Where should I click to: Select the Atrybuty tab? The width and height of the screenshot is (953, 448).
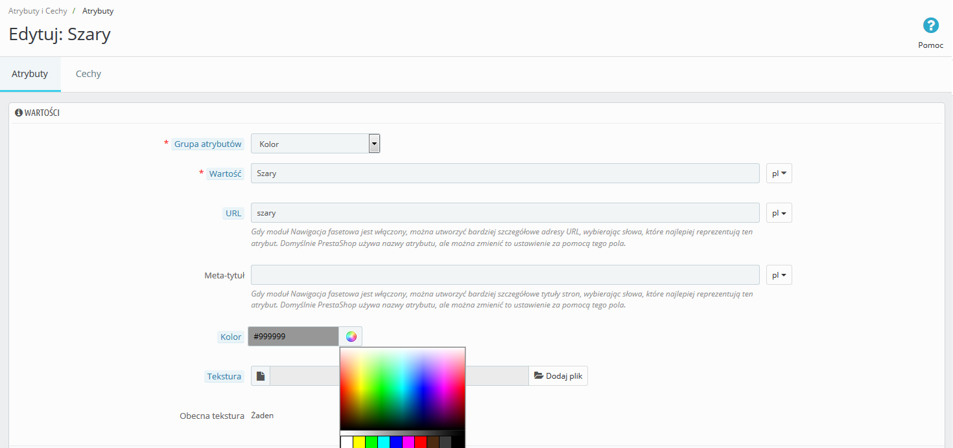click(x=30, y=74)
